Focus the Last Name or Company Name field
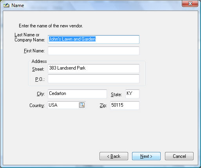The height and width of the screenshot is (168, 201). point(94,39)
